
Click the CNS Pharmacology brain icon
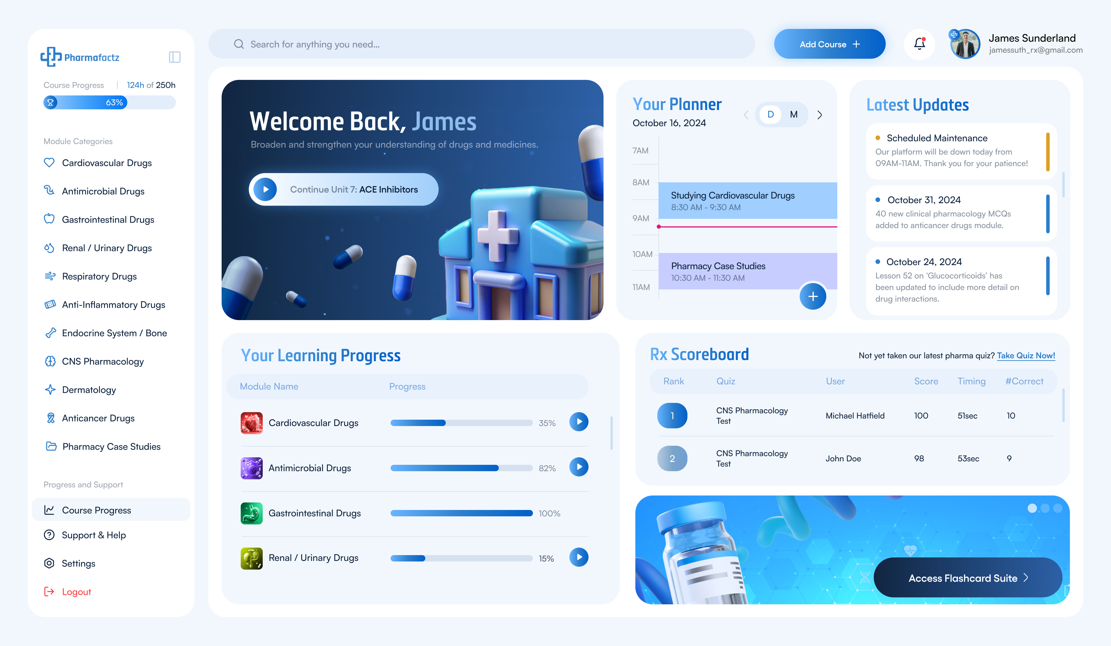50,361
